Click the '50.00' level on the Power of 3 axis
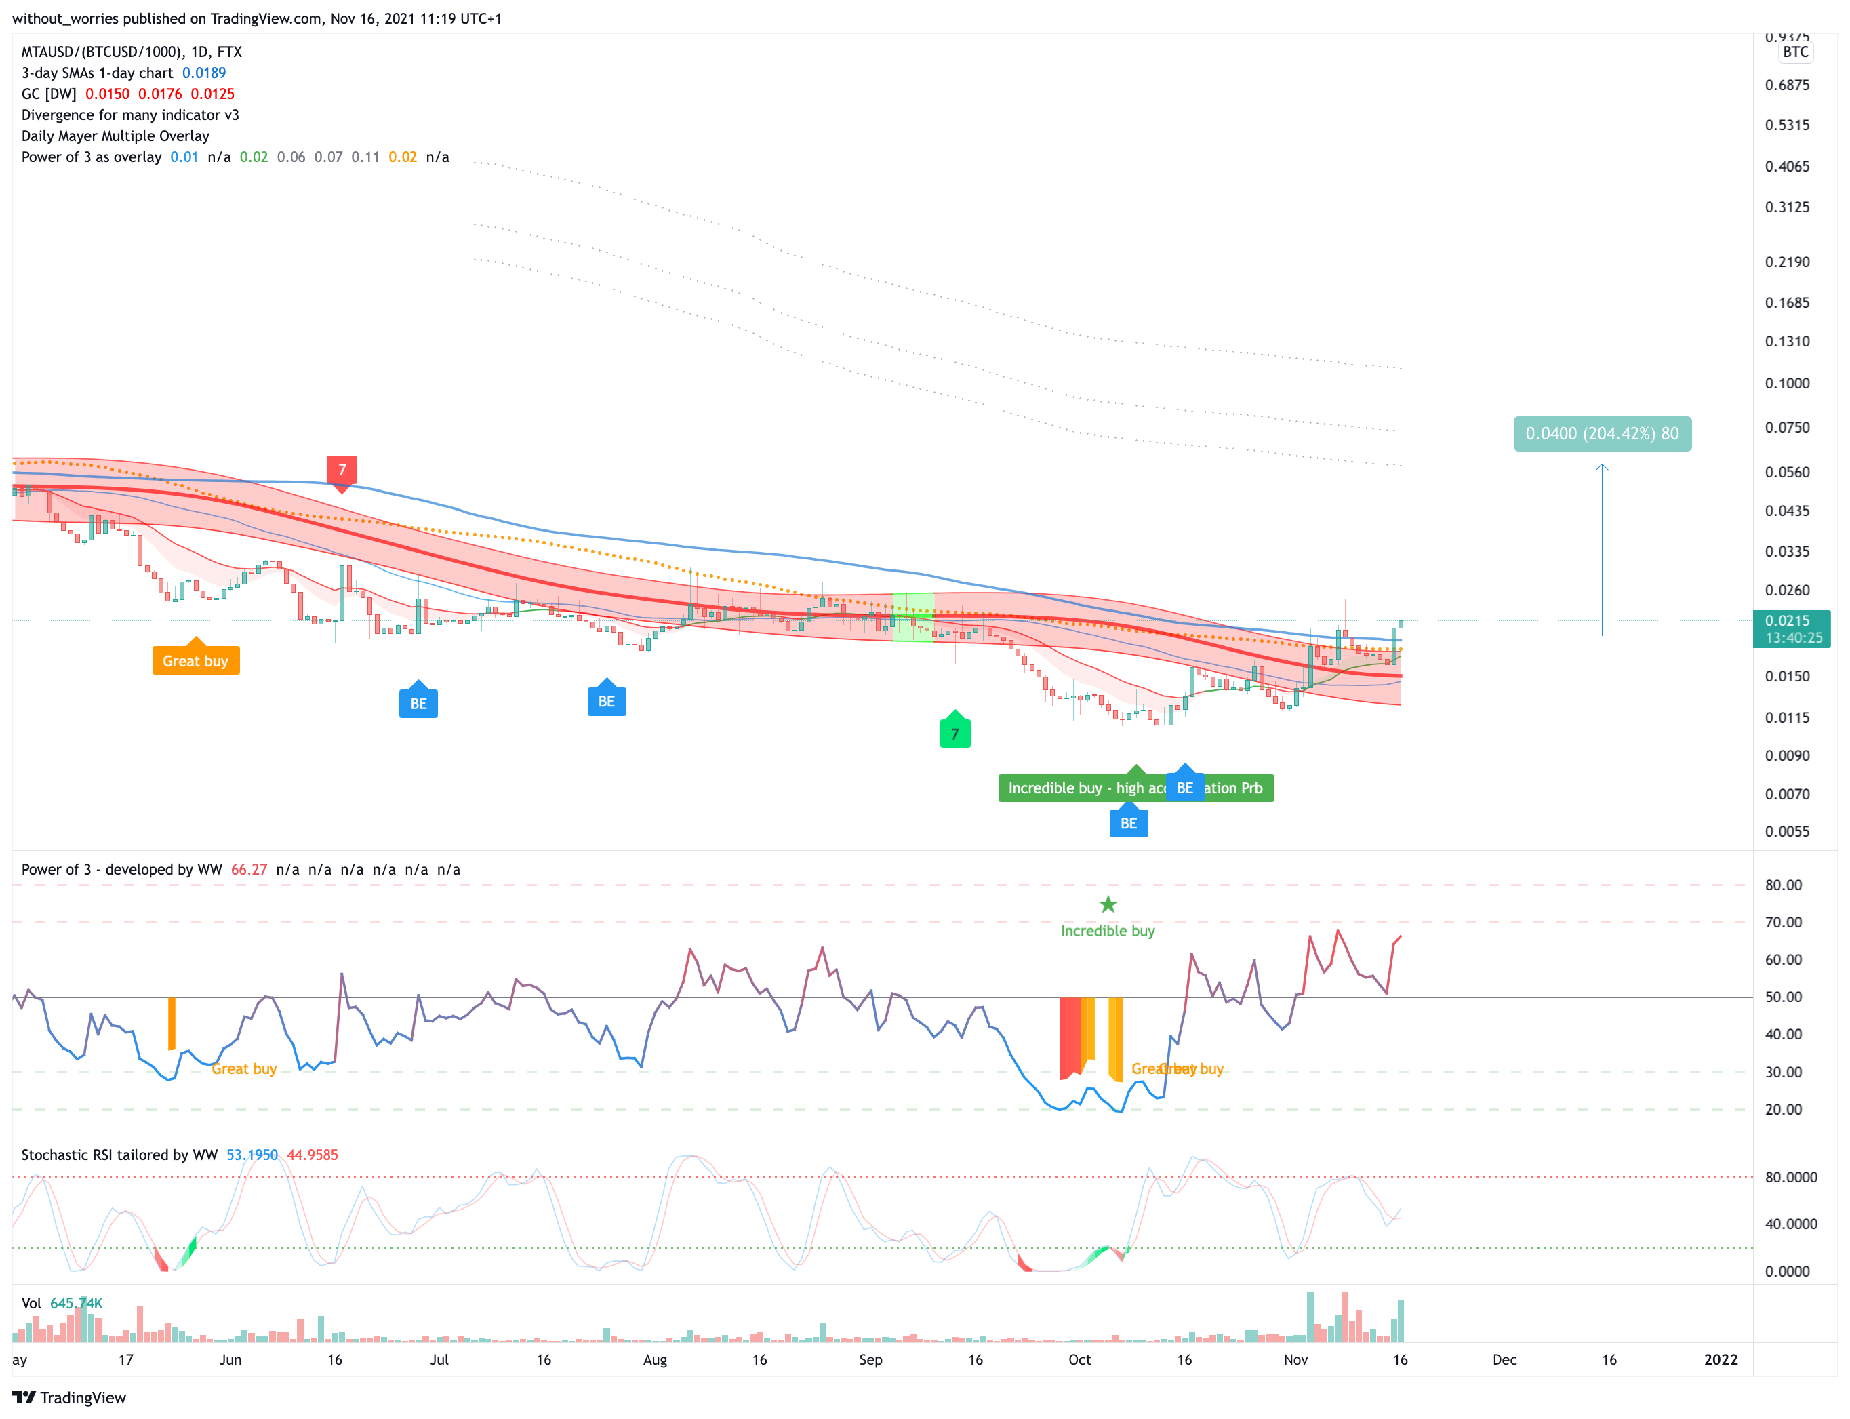The width and height of the screenshot is (1850, 1419). pyautogui.click(x=1784, y=997)
